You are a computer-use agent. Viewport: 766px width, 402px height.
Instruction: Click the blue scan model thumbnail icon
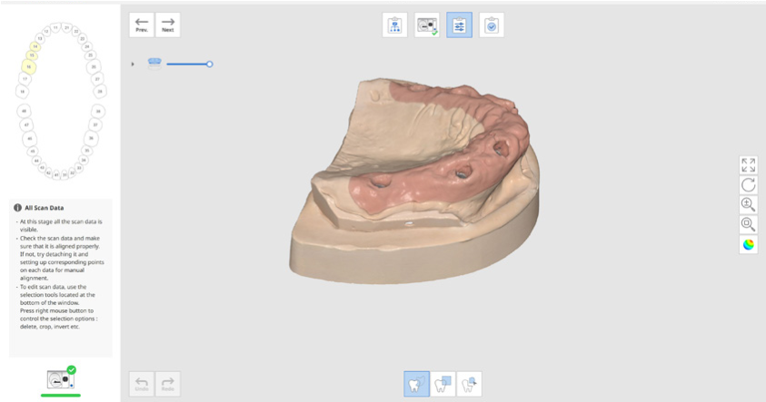(x=154, y=64)
